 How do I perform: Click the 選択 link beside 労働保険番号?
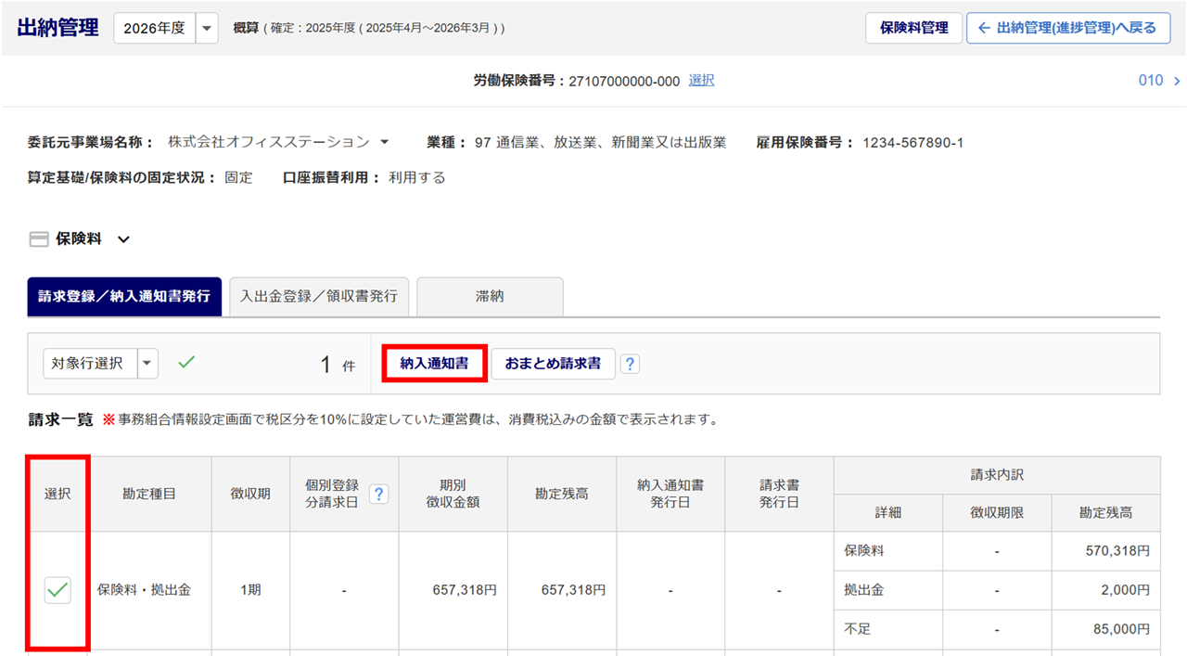pos(701,81)
